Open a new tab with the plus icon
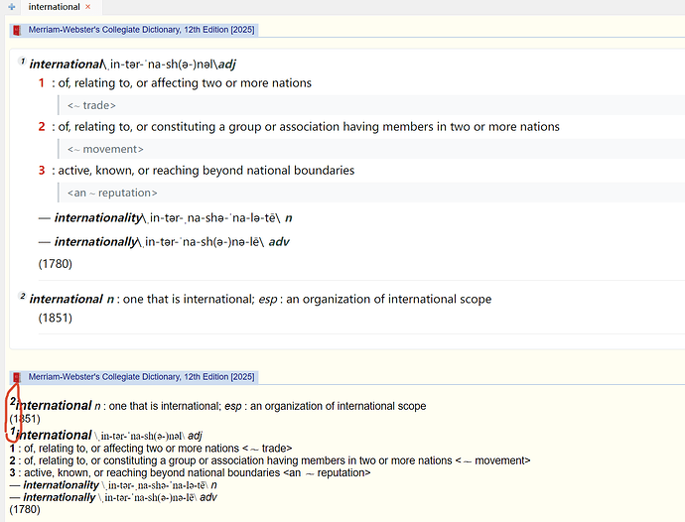The image size is (685, 522). pyautogui.click(x=12, y=7)
